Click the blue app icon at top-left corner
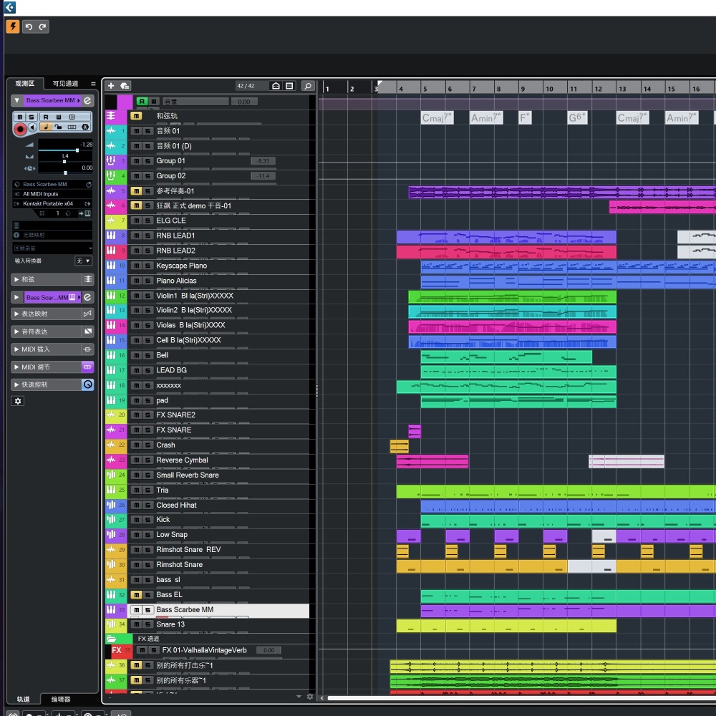 (x=9, y=7)
